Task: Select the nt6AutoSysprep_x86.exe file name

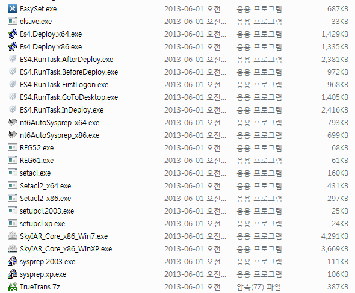Action: click(60, 135)
